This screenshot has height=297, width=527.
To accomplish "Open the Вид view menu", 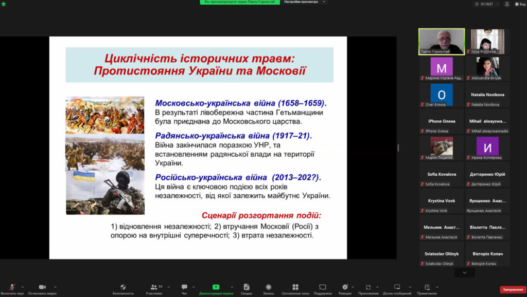I will (520, 4).
